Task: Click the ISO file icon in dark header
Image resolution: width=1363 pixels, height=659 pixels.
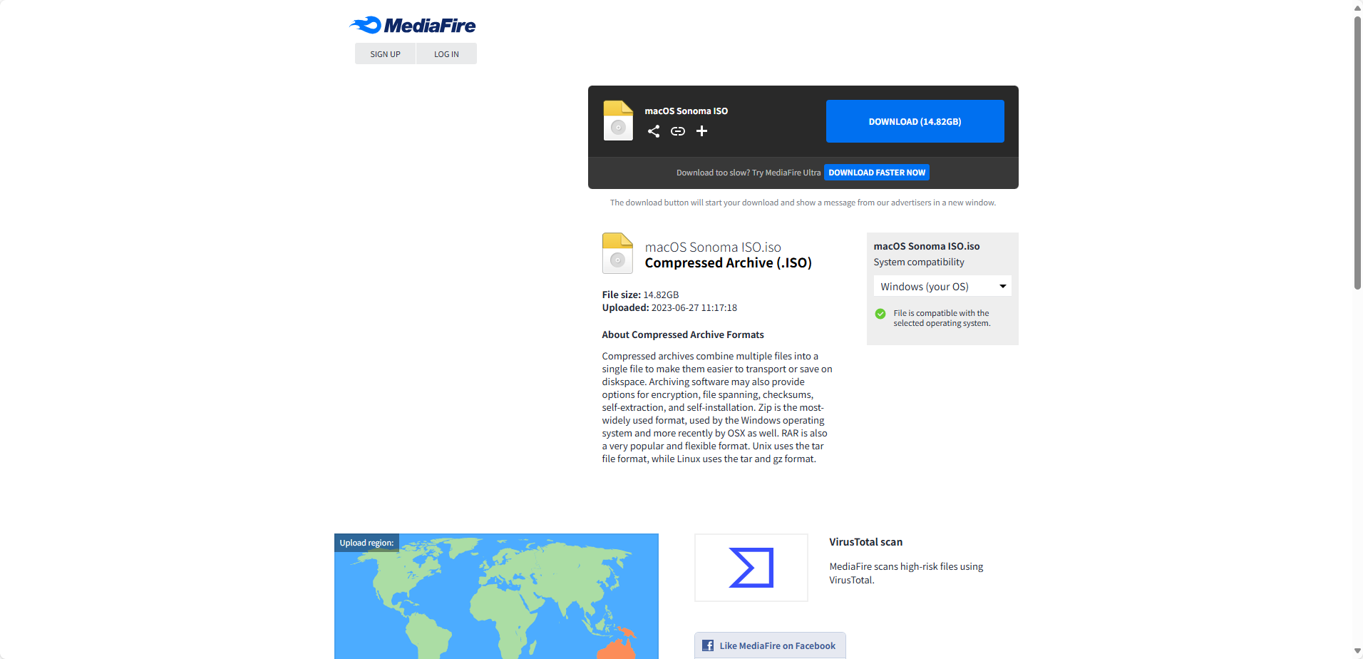Action: (617, 121)
